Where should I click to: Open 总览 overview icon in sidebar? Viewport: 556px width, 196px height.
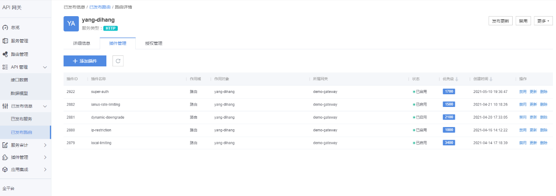click(x=5, y=28)
